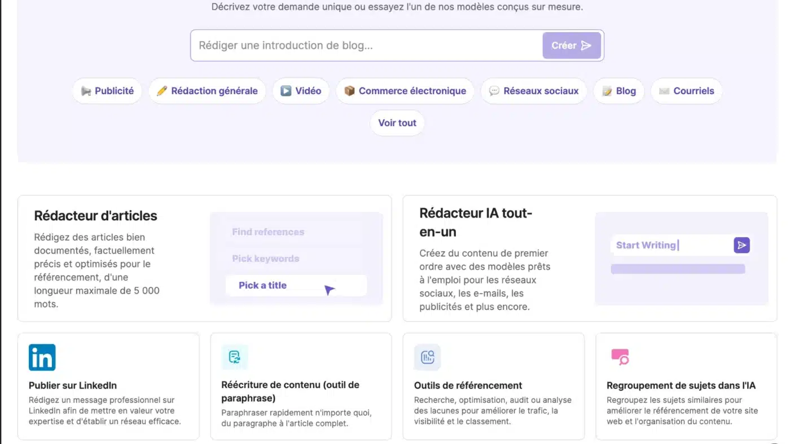Click the play icon in Vidéo chip
This screenshot has width=790, height=444.
(x=286, y=91)
